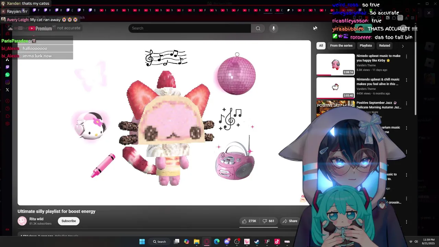The height and width of the screenshot is (247, 439).
Task: Click title Positive September Jazz
Action: (x=379, y=105)
